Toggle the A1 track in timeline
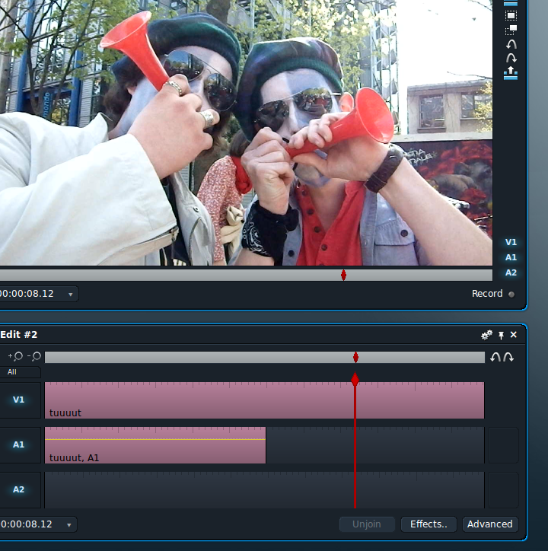Screen dimensions: 548x551 [x=18, y=444]
